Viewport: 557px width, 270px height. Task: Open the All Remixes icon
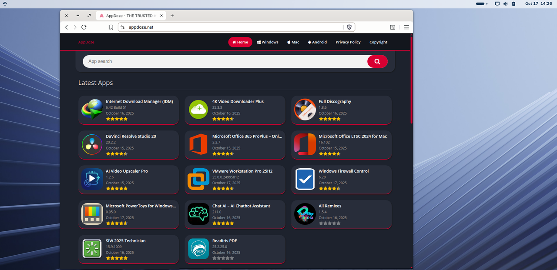pos(305,214)
